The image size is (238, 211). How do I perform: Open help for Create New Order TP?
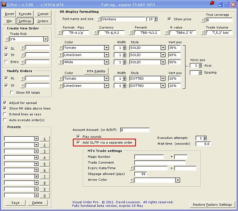[x=22, y=55]
